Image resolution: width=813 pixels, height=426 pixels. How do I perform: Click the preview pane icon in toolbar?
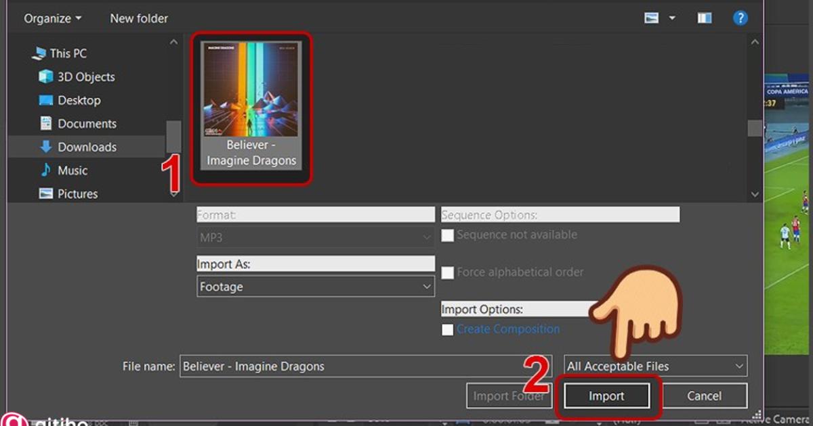704,18
